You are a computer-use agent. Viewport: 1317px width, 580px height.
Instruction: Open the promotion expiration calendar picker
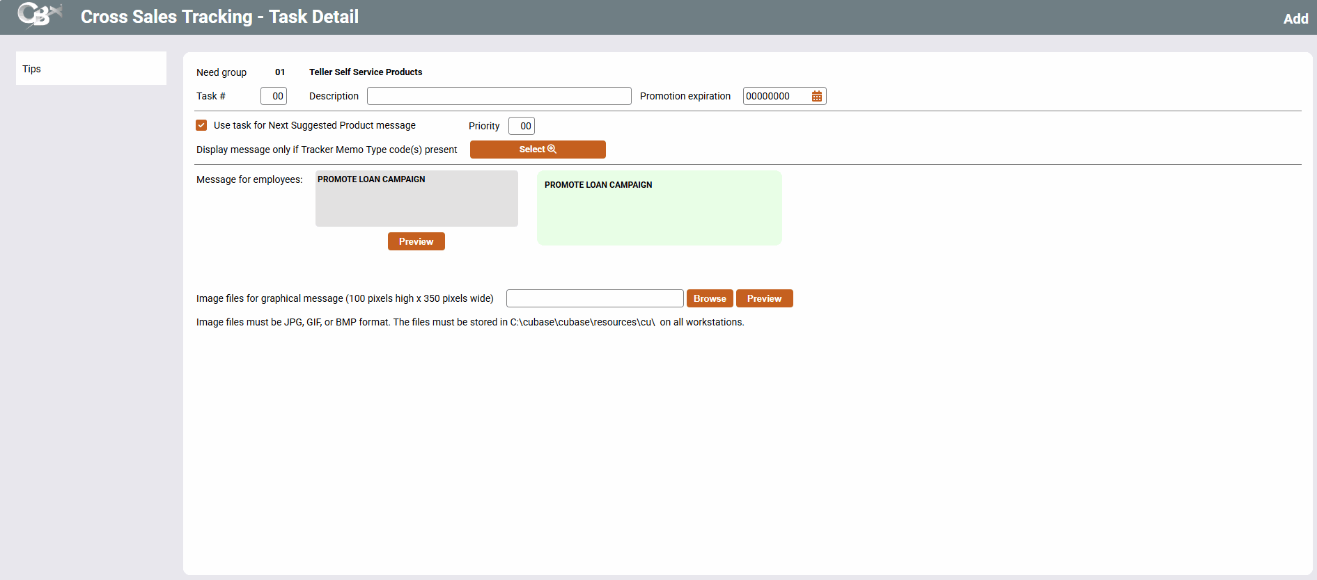pos(817,96)
